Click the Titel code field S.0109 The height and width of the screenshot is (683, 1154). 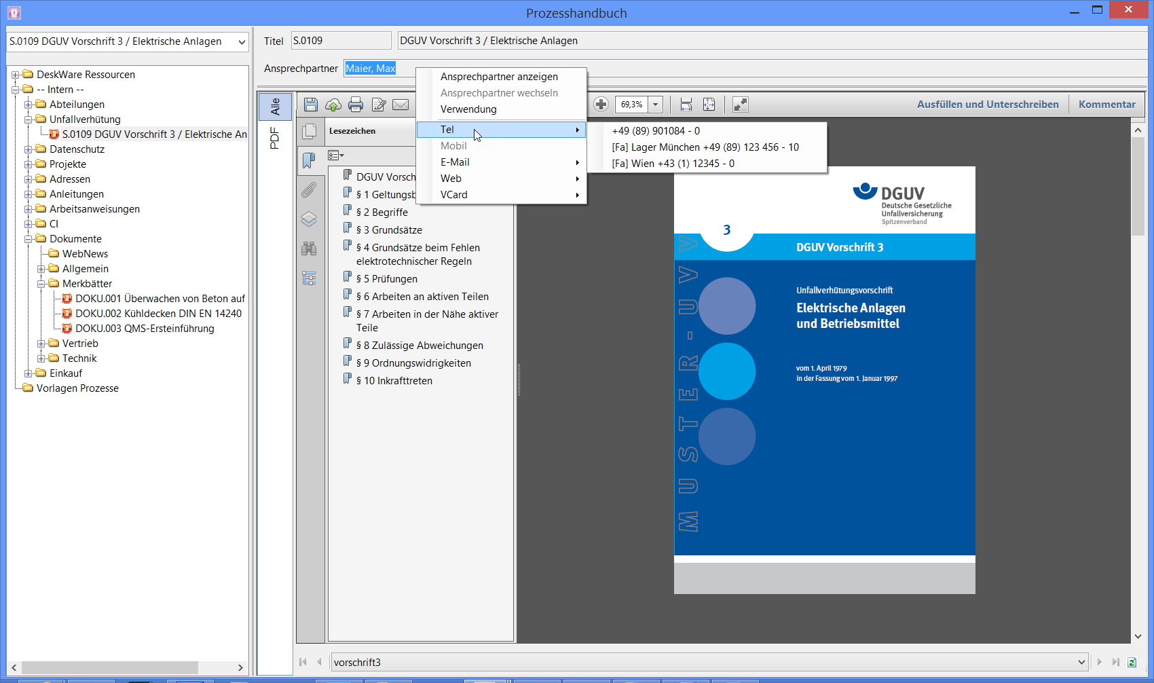pos(341,41)
